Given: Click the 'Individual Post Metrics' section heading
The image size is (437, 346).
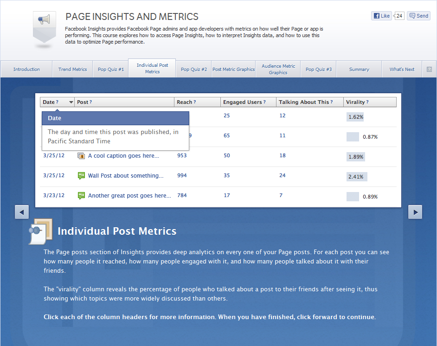Looking at the screenshot, I should 117,231.
